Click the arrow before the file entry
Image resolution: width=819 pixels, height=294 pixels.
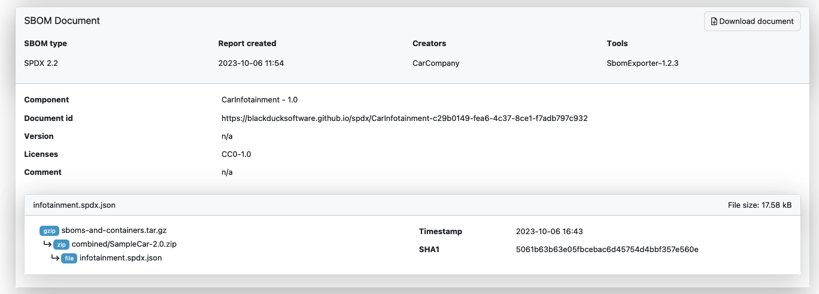pyautogui.click(x=54, y=258)
